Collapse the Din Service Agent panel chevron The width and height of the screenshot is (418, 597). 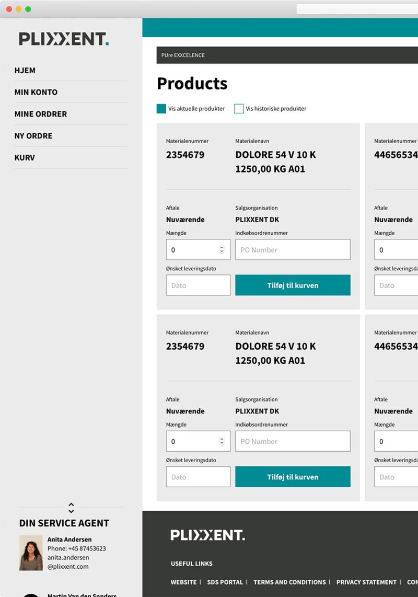pyautogui.click(x=71, y=508)
